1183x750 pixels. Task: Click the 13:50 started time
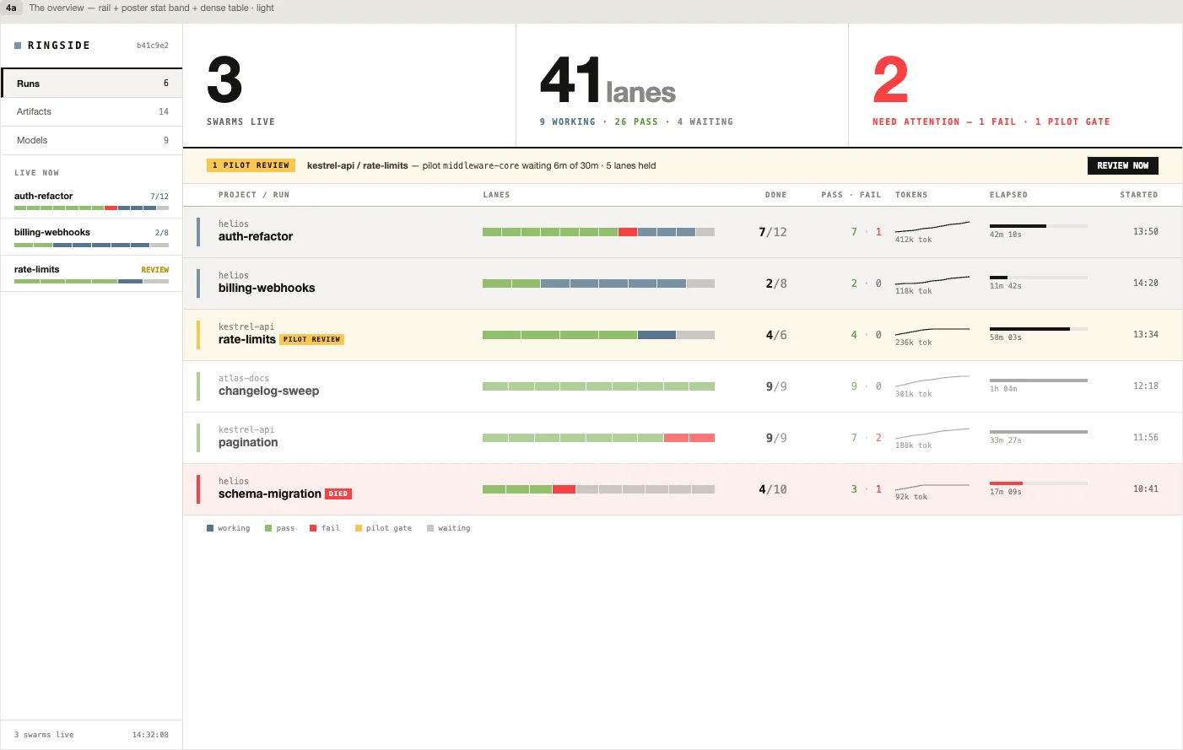[x=1146, y=231]
